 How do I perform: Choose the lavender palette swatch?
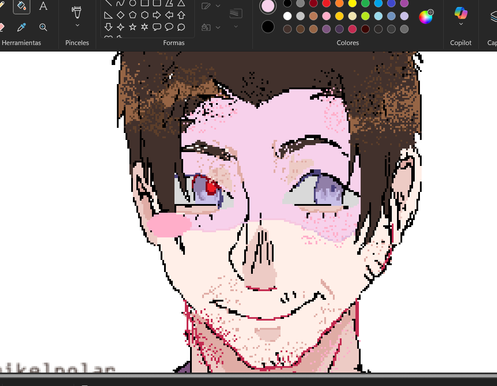pyautogui.click(x=404, y=16)
